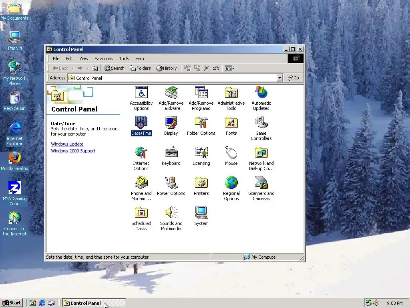Toggle the Folders pane button
Screen dimensions: 410x308
click(x=141, y=68)
